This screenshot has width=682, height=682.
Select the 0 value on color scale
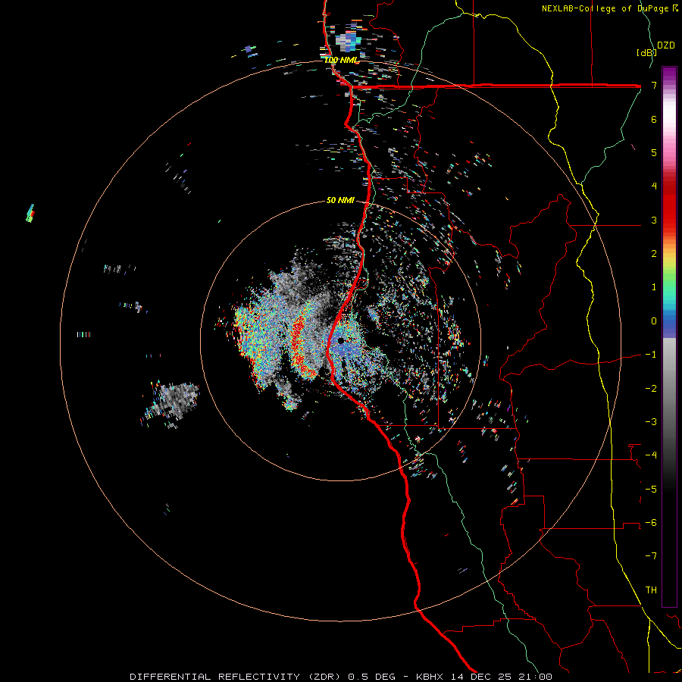tap(654, 321)
